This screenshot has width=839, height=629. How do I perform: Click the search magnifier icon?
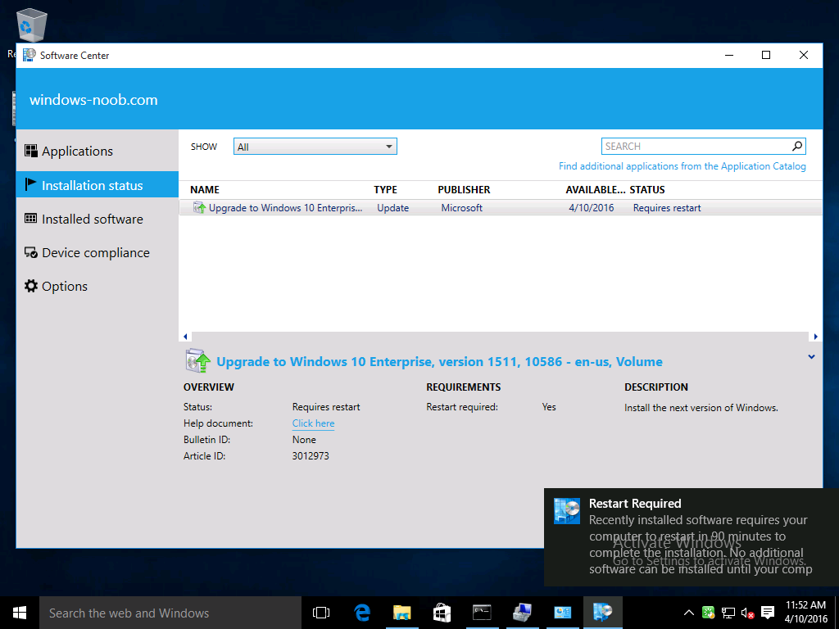[797, 146]
